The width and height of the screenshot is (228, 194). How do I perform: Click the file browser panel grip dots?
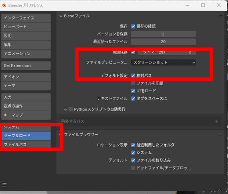pos(220,134)
